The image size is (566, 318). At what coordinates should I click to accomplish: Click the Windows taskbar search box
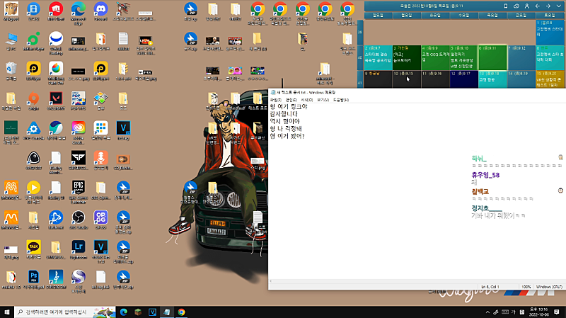click(64, 312)
